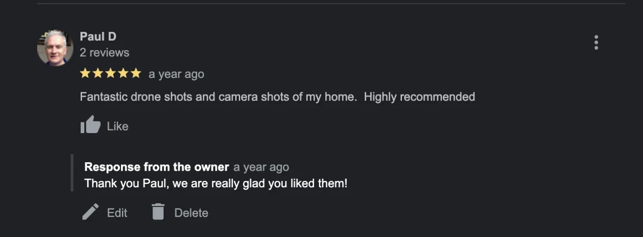Click the first star of the rating
The width and height of the screenshot is (643, 237).
click(85, 73)
